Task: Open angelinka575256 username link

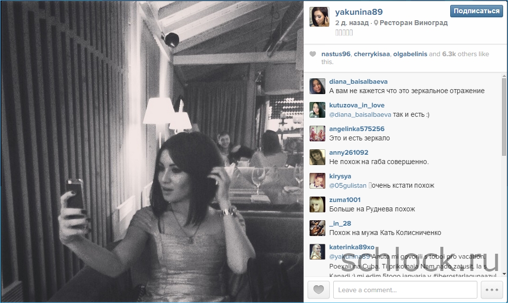Action: coord(357,129)
